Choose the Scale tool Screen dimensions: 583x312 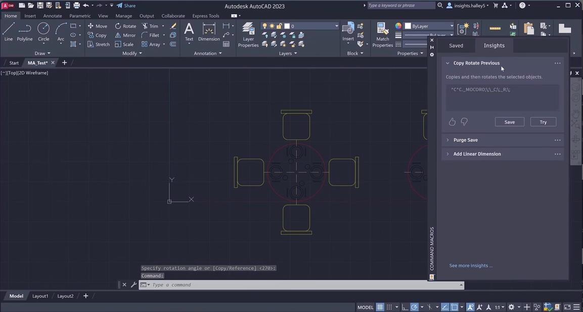pos(124,44)
